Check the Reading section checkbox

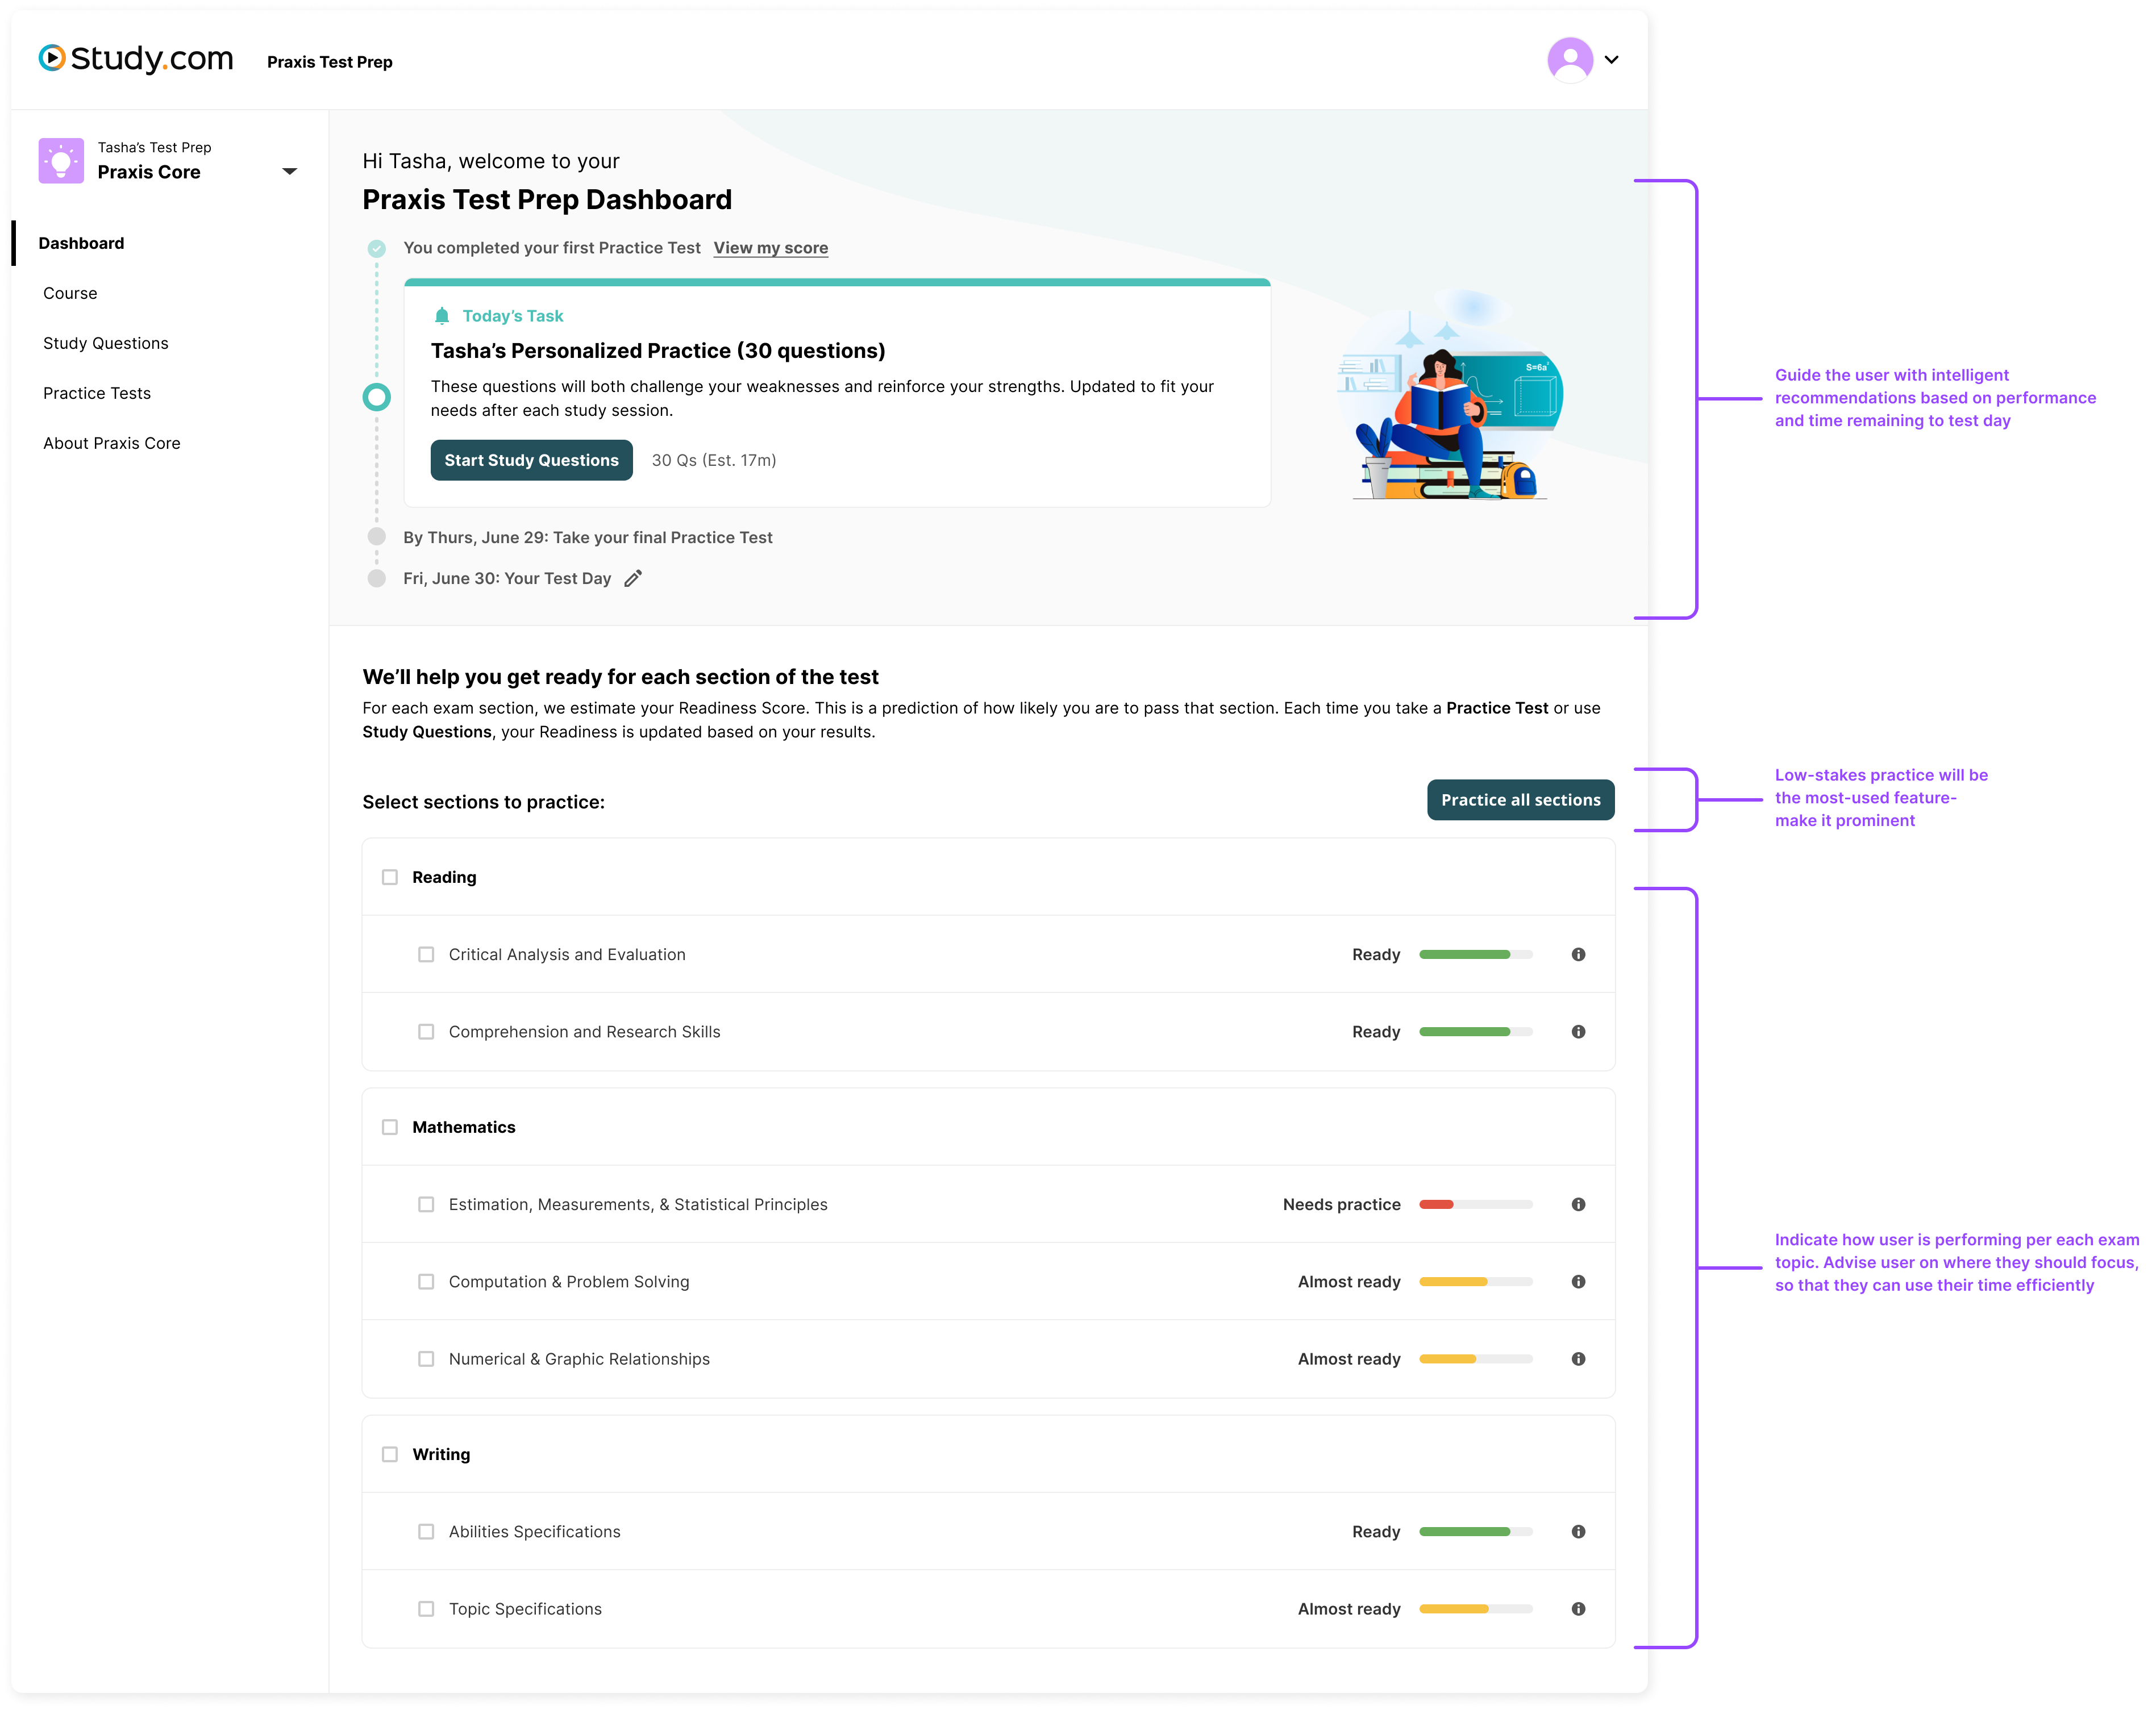(x=390, y=877)
